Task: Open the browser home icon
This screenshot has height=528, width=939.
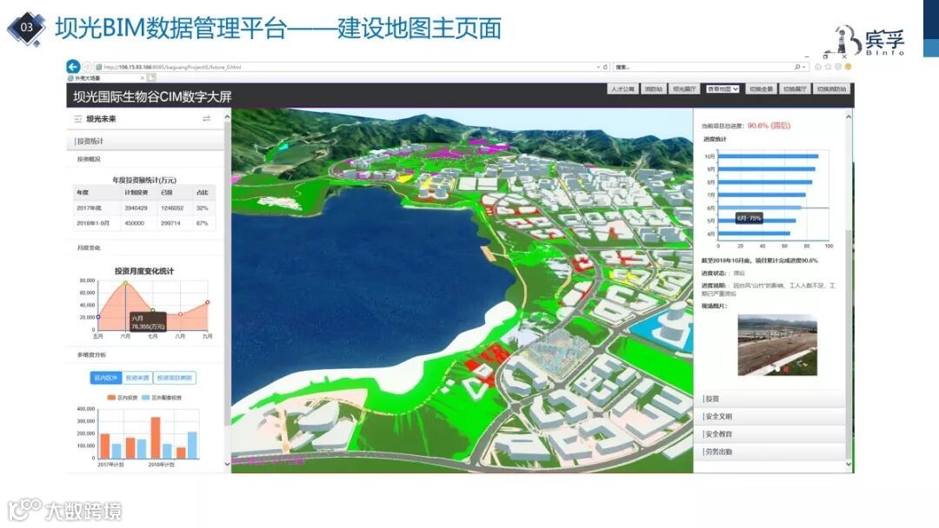Action: pos(818,67)
